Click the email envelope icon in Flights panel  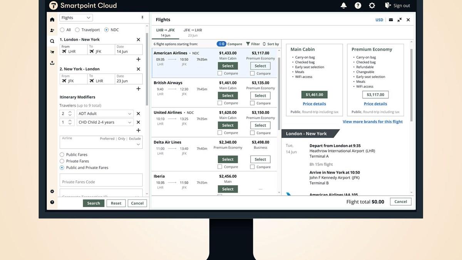(391, 20)
